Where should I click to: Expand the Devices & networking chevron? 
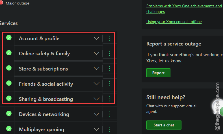96,114
